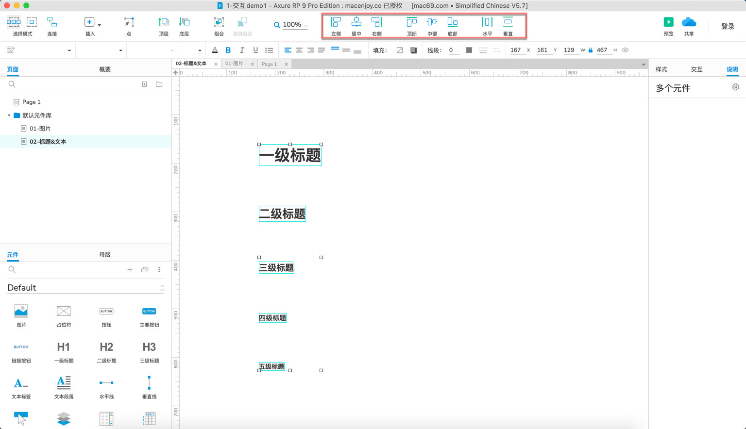Align widgets to 右侧 right

[377, 26]
